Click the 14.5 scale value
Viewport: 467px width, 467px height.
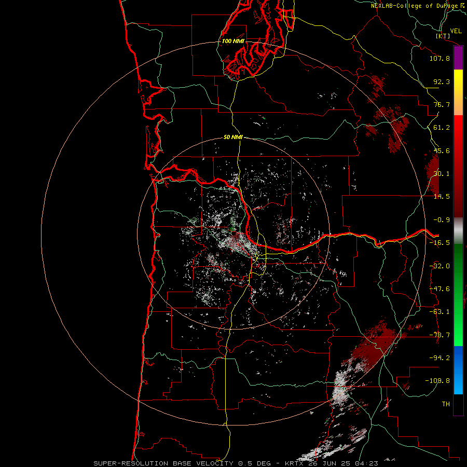coord(442,197)
